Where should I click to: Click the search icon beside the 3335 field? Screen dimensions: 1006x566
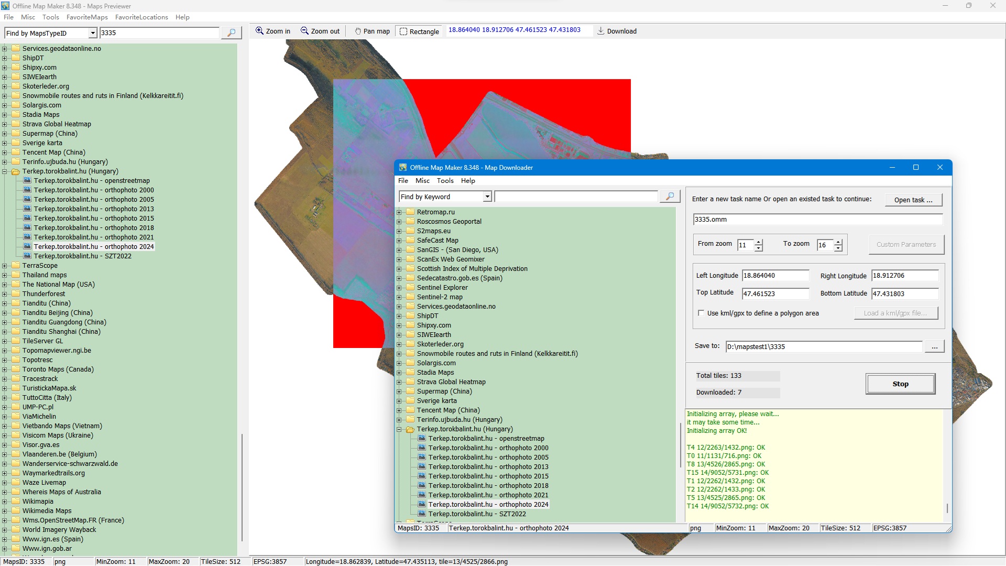(231, 33)
